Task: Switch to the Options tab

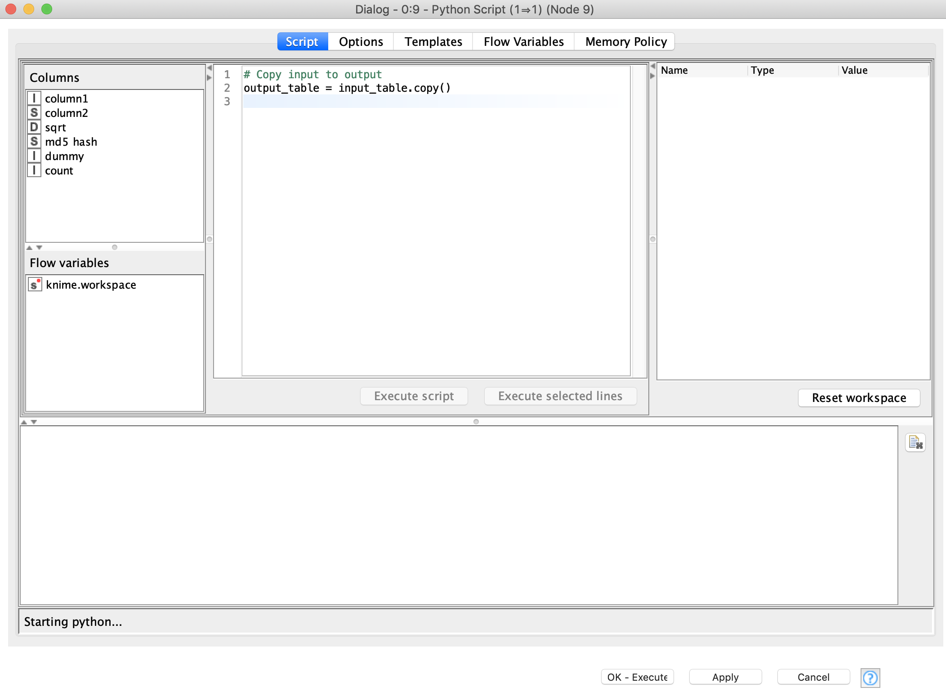Action: pos(361,42)
